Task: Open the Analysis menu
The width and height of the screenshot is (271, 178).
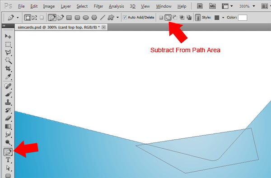Action: 117,6
